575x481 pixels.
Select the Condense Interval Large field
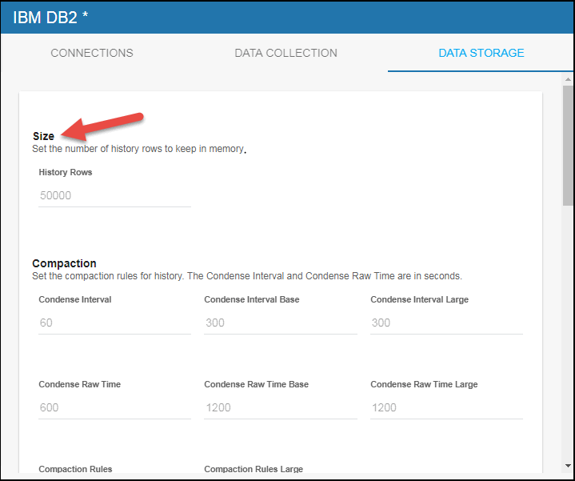point(446,323)
